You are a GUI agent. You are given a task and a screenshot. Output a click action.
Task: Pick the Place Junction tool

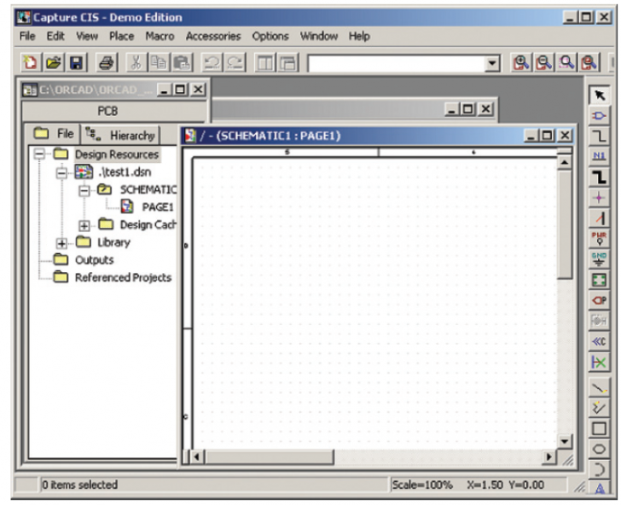599,197
